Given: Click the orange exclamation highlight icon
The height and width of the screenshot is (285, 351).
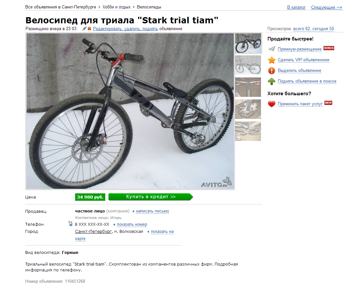Looking at the screenshot, I should pyautogui.click(x=272, y=71).
